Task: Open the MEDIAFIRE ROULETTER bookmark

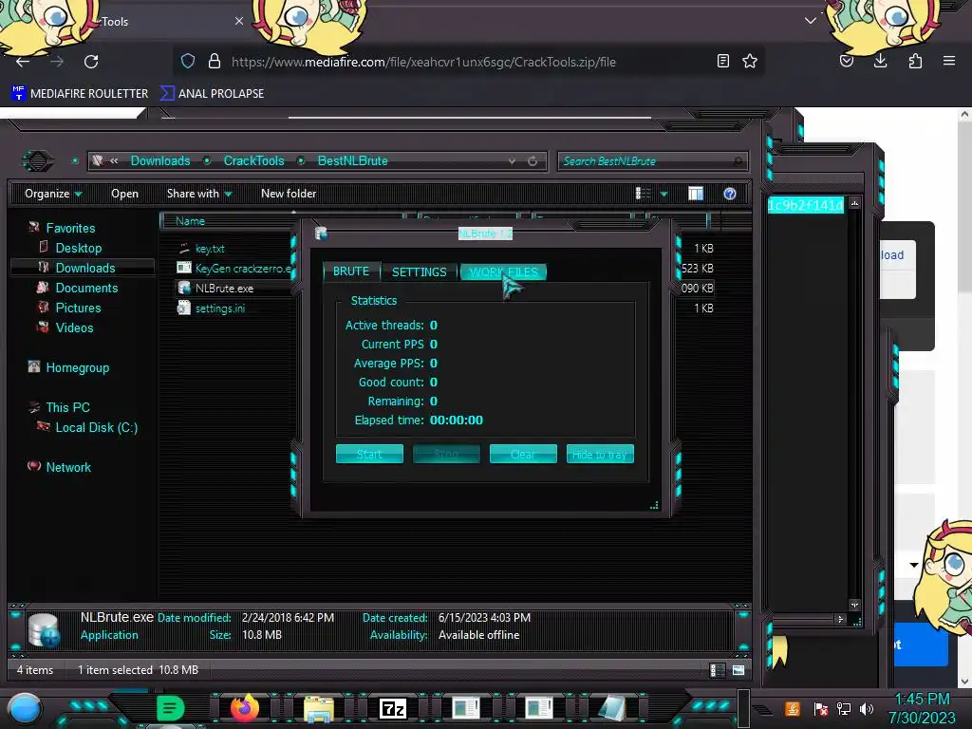Action: pos(80,94)
